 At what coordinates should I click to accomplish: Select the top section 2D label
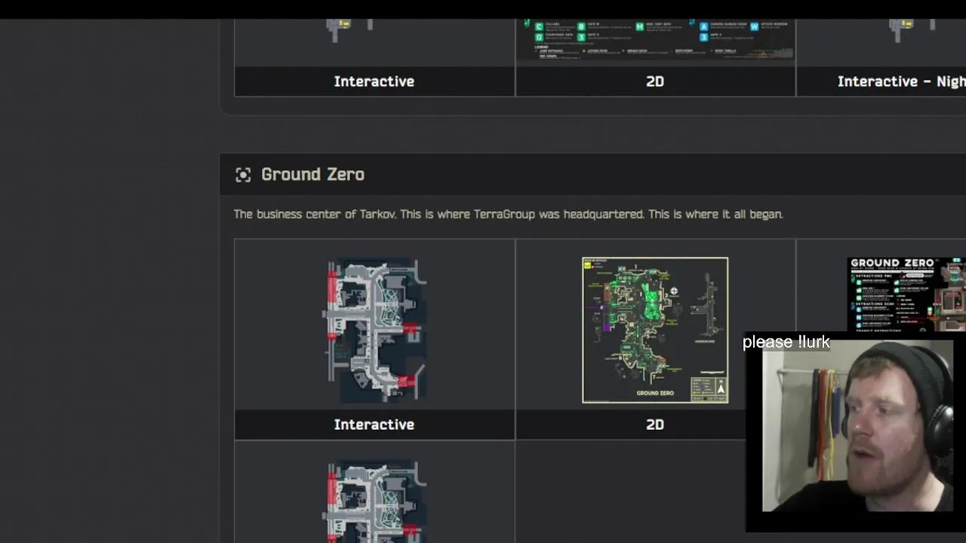(655, 81)
